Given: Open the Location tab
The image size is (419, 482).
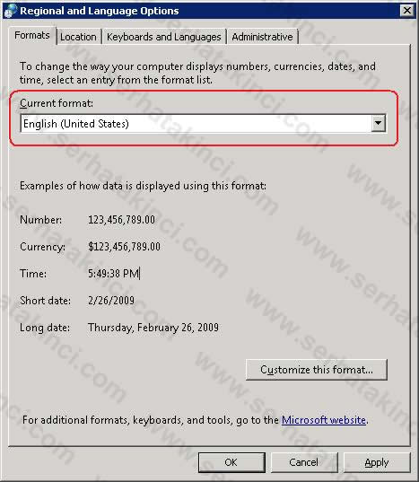Looking at the screenshot, I should pyautogui.click(x=78, y=37).
